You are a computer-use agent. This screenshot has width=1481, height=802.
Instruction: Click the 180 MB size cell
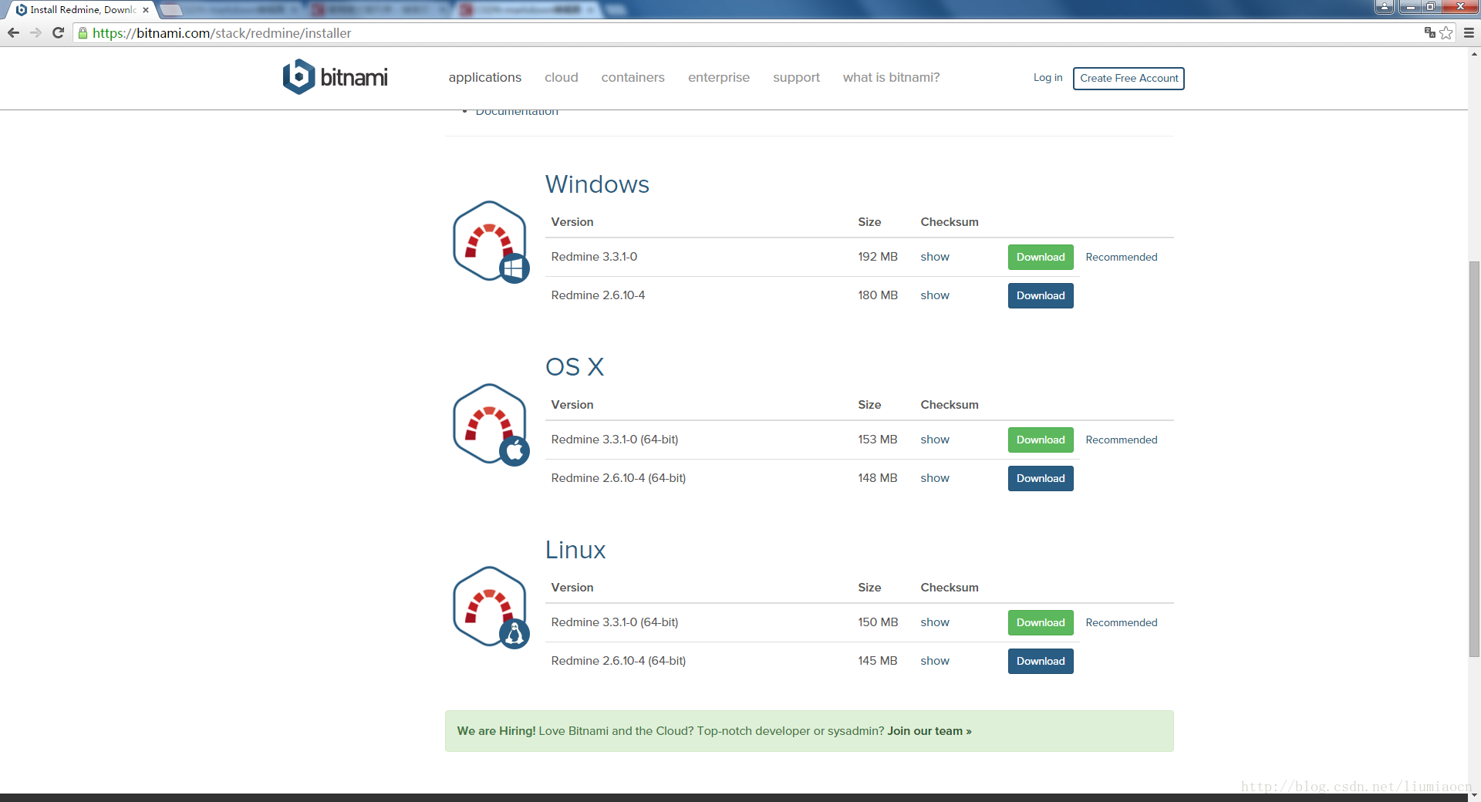click(x=878, y=295)
